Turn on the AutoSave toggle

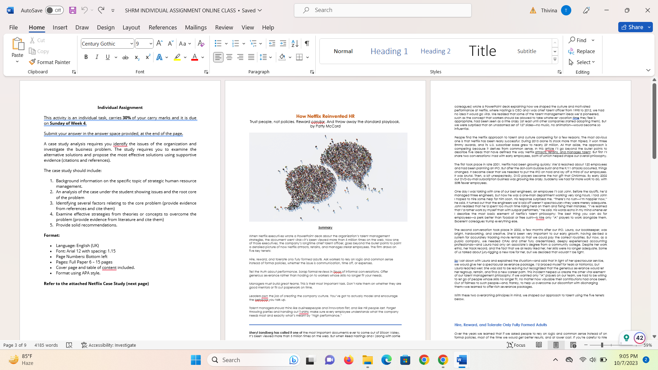[x=54, y=10]
